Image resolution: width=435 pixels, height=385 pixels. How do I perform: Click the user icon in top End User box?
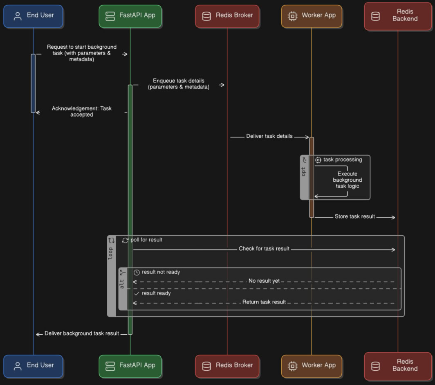click(x=18, y=16)
